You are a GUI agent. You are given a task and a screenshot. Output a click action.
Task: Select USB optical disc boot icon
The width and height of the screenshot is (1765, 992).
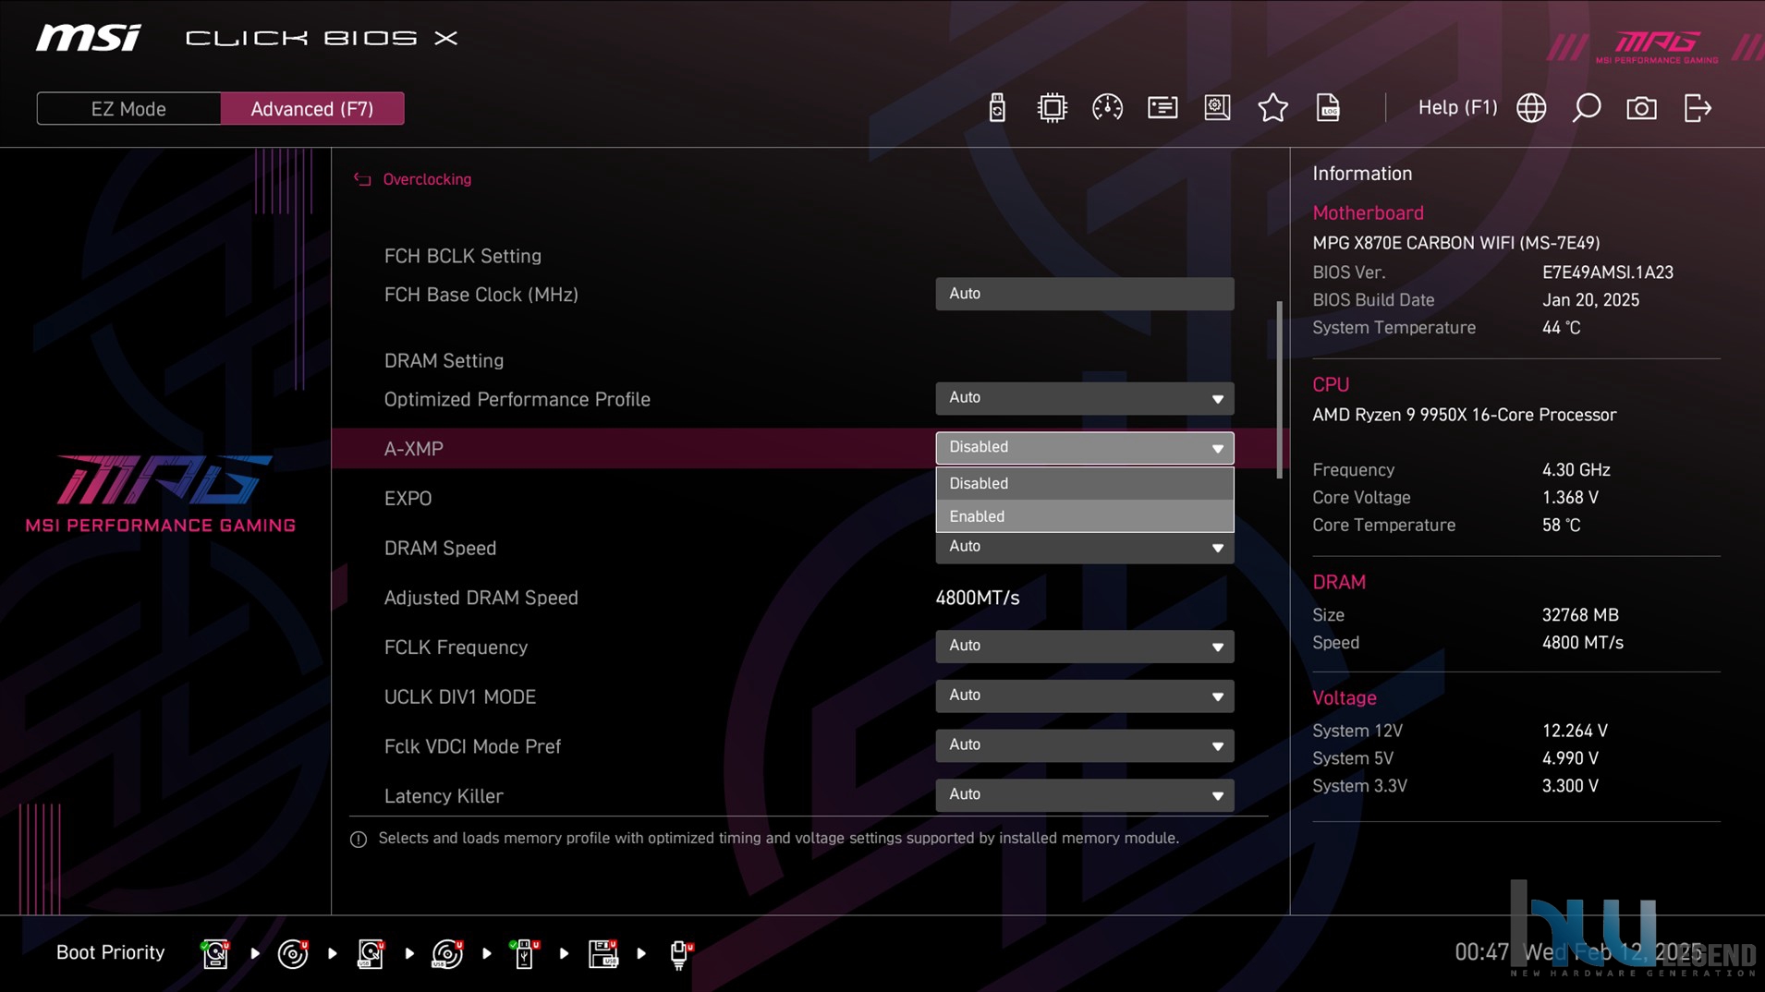tap(447, 953)
